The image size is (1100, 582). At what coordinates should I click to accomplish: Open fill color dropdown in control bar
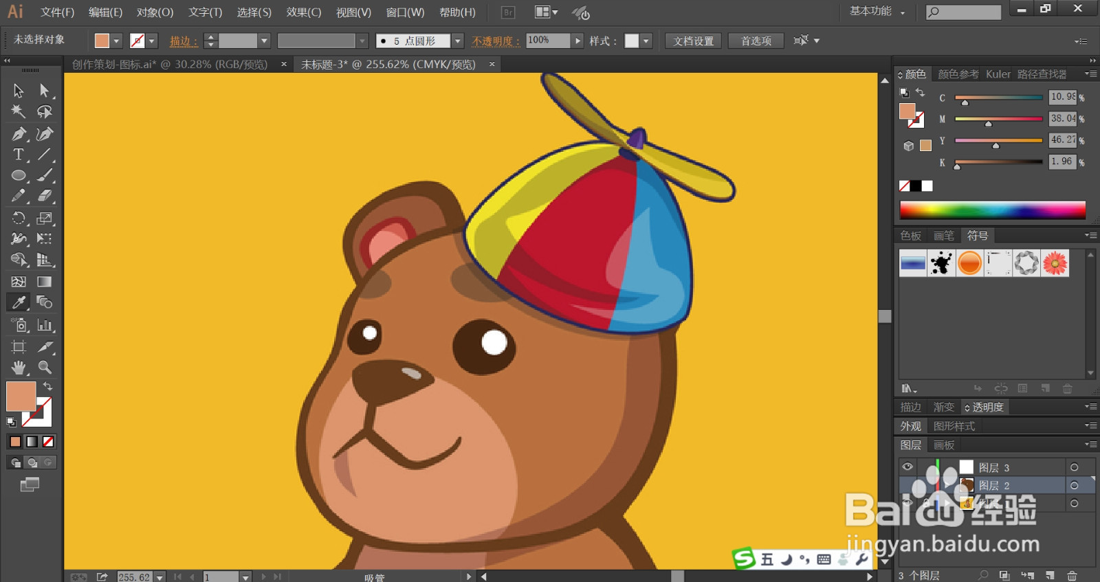(116, 41)
